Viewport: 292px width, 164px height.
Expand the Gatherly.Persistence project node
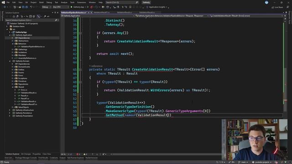[10, 113]
